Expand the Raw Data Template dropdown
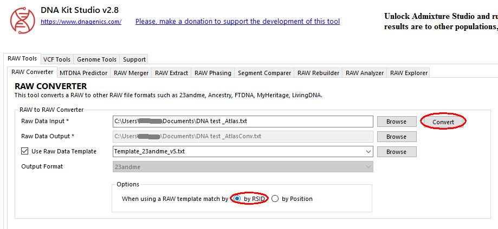 (368, 152)
